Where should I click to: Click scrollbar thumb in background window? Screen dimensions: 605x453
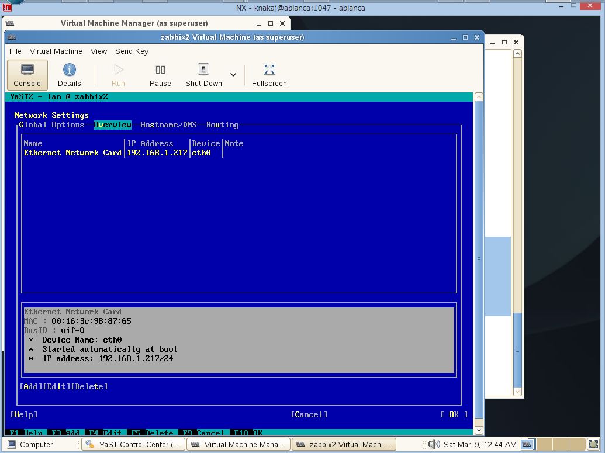click(x=517, y=350)
